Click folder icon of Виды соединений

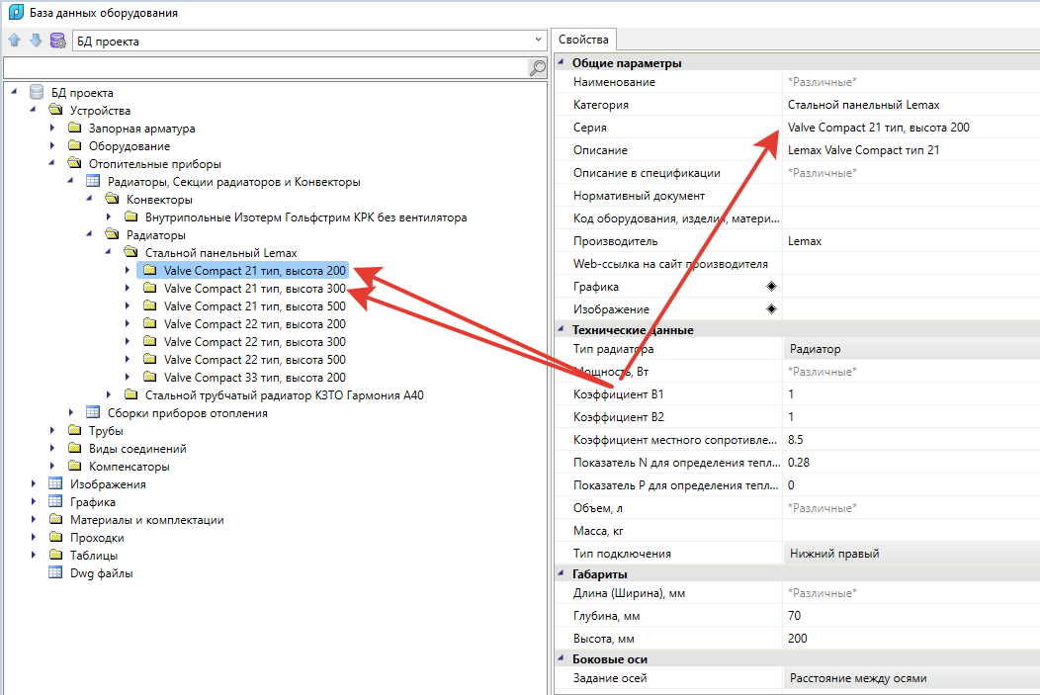pos(75,448)
